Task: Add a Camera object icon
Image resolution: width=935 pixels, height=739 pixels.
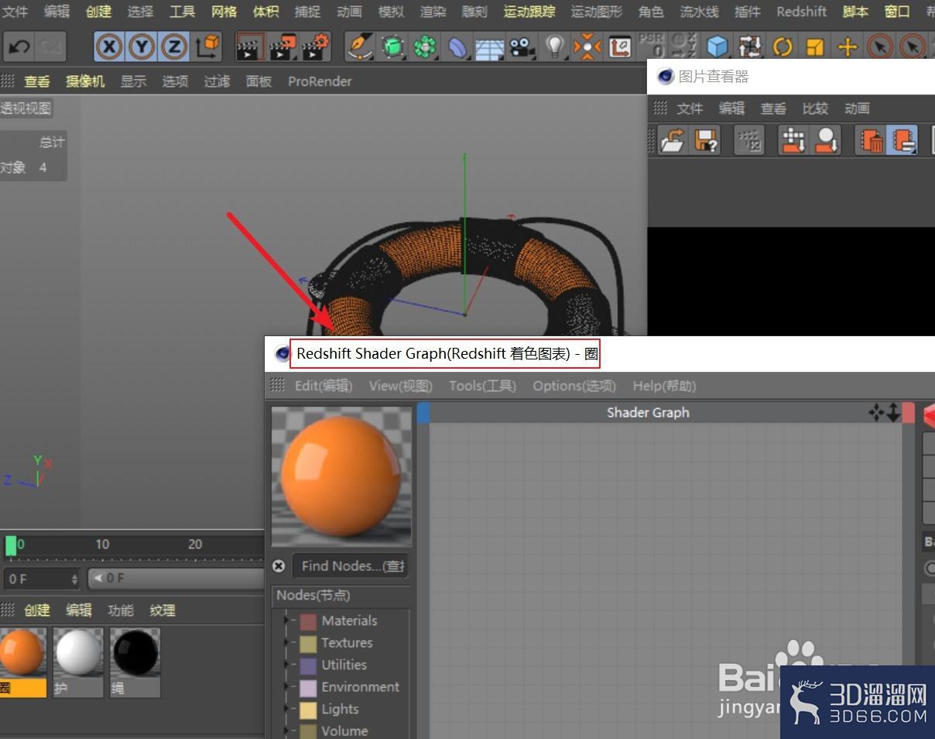Action: pyautogui.click(x=522, y=47)
